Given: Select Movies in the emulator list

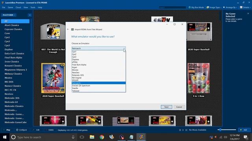Looking at the screenshot, I should 98,70.
